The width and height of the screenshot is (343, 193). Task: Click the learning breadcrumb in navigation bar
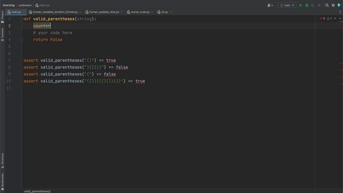tap(9, 5)
